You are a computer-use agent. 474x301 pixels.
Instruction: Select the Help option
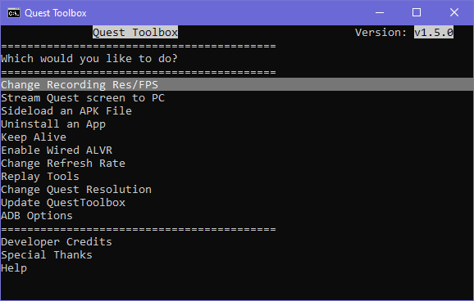[14, 267]
